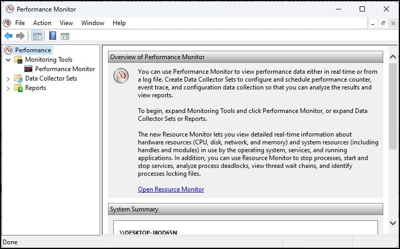The width and height of the screenshot is (400, 249).
Task: Select the Performance root node icon
Action: pyautogui.click(x=8, y=50)
